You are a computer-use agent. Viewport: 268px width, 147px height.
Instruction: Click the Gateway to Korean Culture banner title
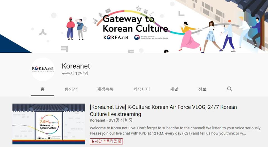coord(135,24)
